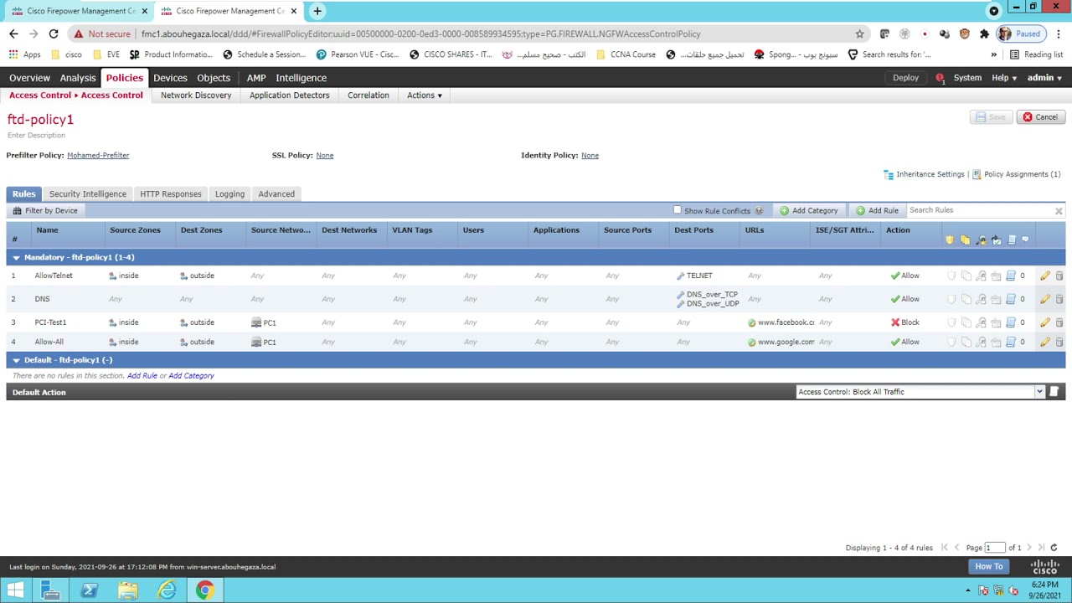This screenshot has width=1072, height=603.
Task: Open Default Action logging icon
Action: pyautogui.click(x=1054, y=392)
